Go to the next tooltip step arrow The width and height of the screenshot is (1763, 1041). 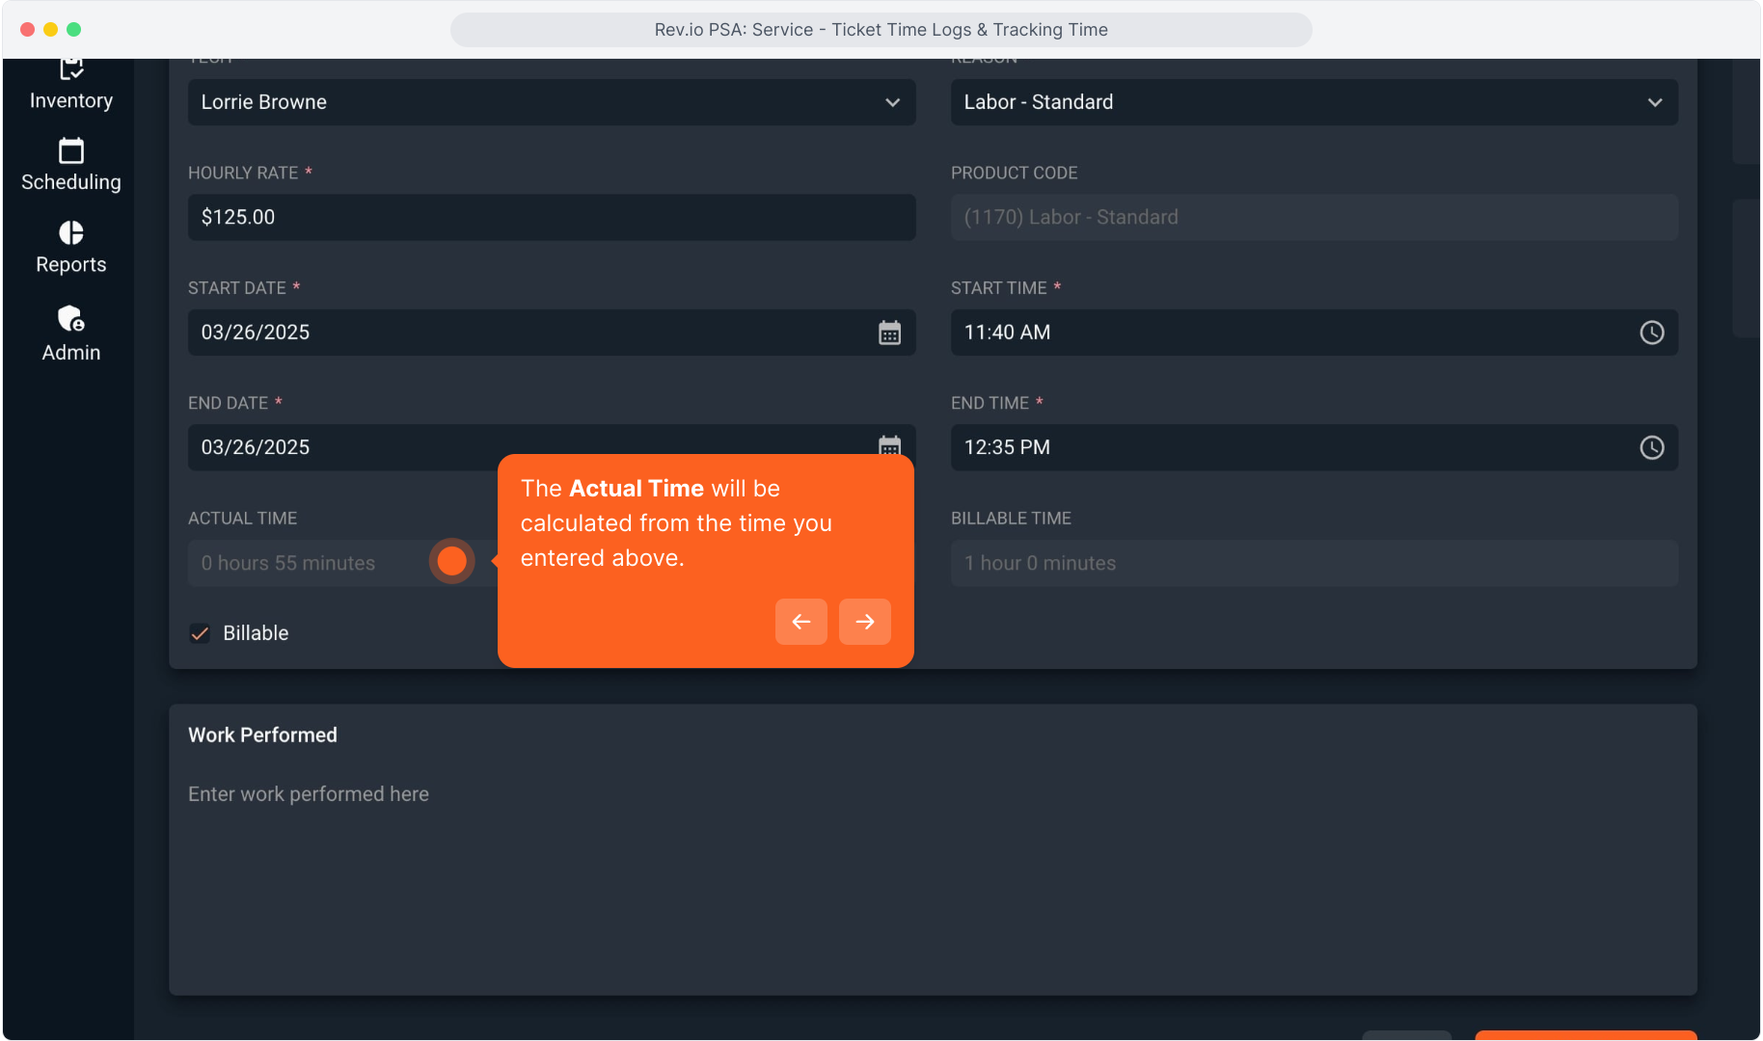[864, 622]
